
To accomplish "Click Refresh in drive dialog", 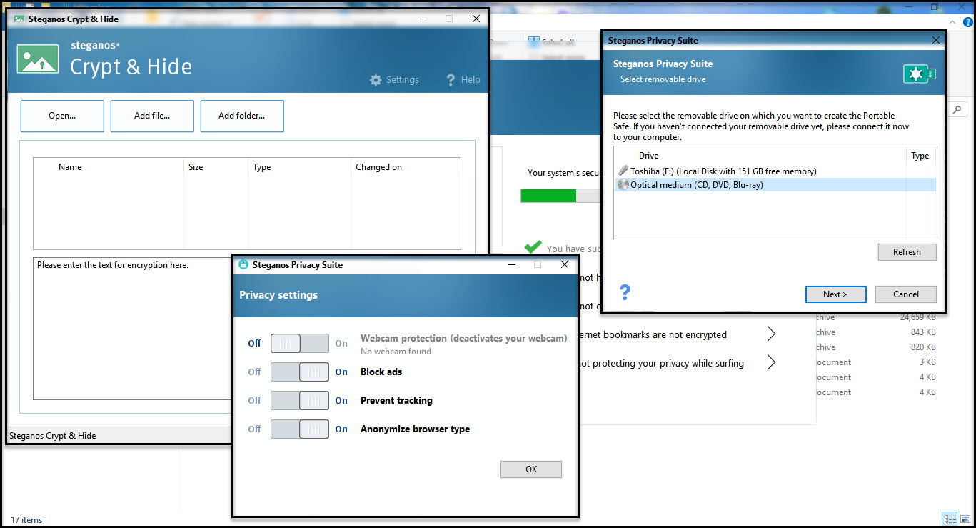I will point(907,251).
